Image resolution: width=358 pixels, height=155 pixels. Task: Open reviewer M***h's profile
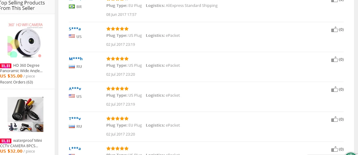tap(76, 59)
